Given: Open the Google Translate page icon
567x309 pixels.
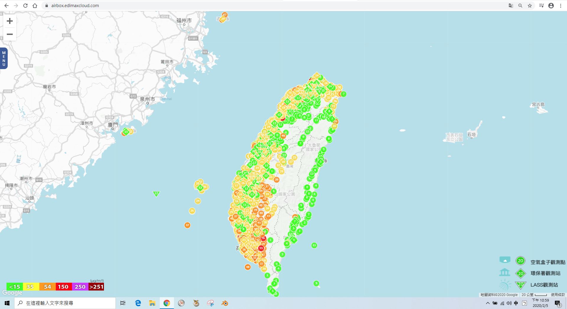Looking at the screenshot, I should (511, 6).
